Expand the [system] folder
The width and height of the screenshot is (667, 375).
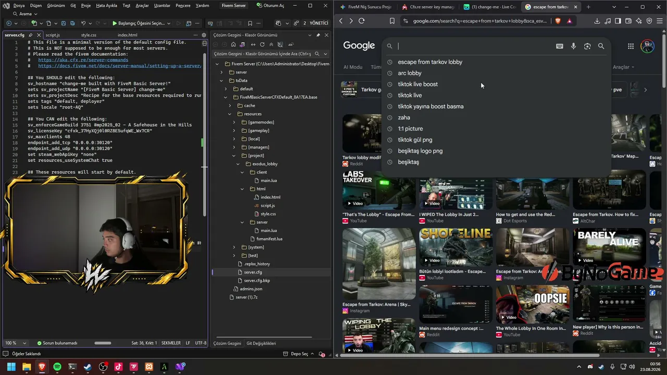234,247
